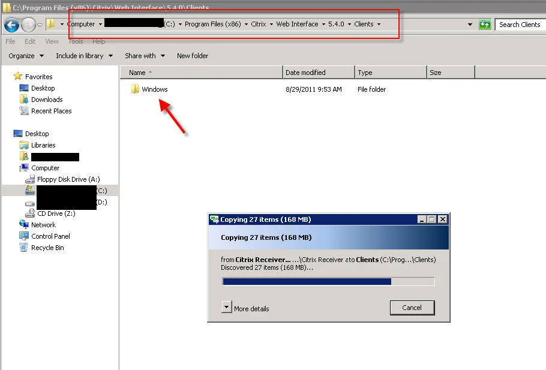Open the Organize dropdown

(x=26, y=56)
